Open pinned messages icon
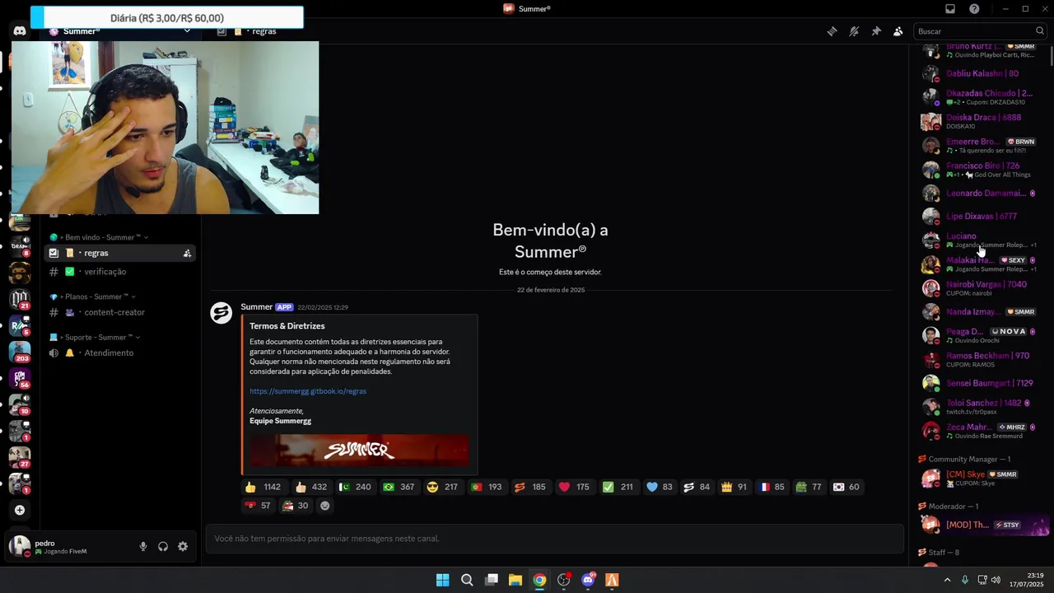Image resolution: width=1054 pixels, height=593 pixels. pyautogui.click(x=876, y=31)
